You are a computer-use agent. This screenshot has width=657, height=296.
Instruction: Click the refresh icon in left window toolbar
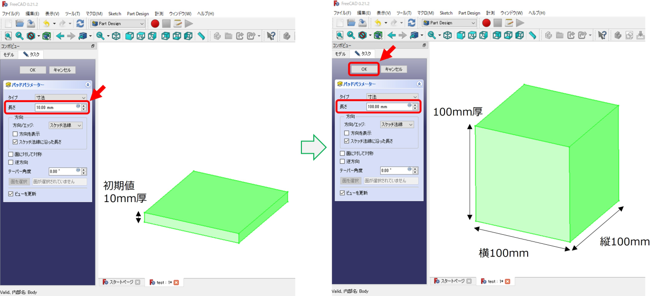pos(80,24)
